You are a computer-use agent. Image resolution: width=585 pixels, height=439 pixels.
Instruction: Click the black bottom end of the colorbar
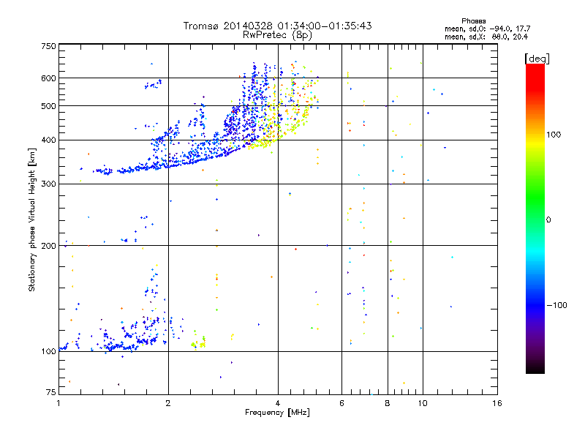535,368
